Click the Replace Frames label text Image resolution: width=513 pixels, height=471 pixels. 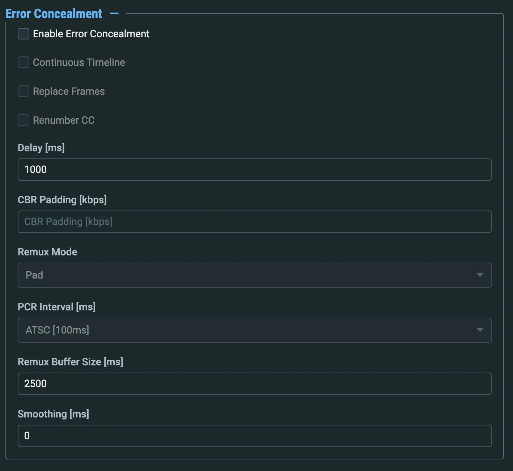(x=69, y=91)
